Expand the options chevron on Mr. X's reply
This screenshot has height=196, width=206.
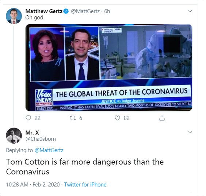pyautogui.click(x=190, y=132)
